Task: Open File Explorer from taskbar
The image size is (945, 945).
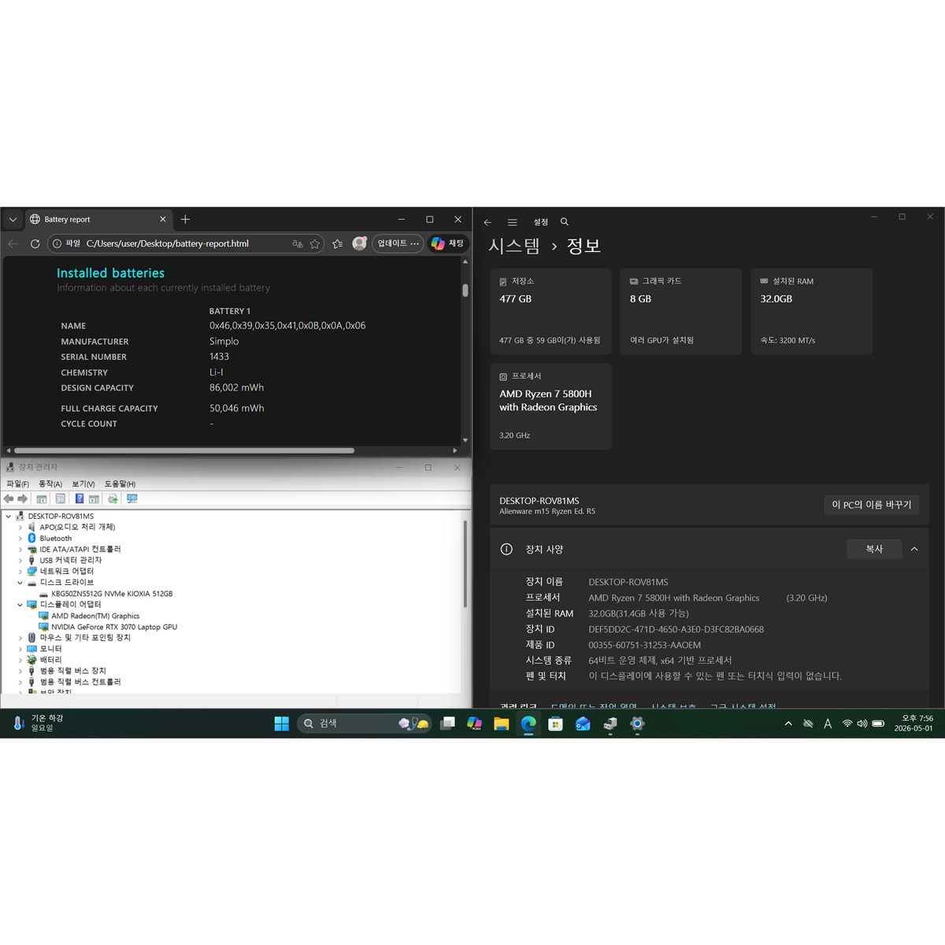Action: click(501, 724)
